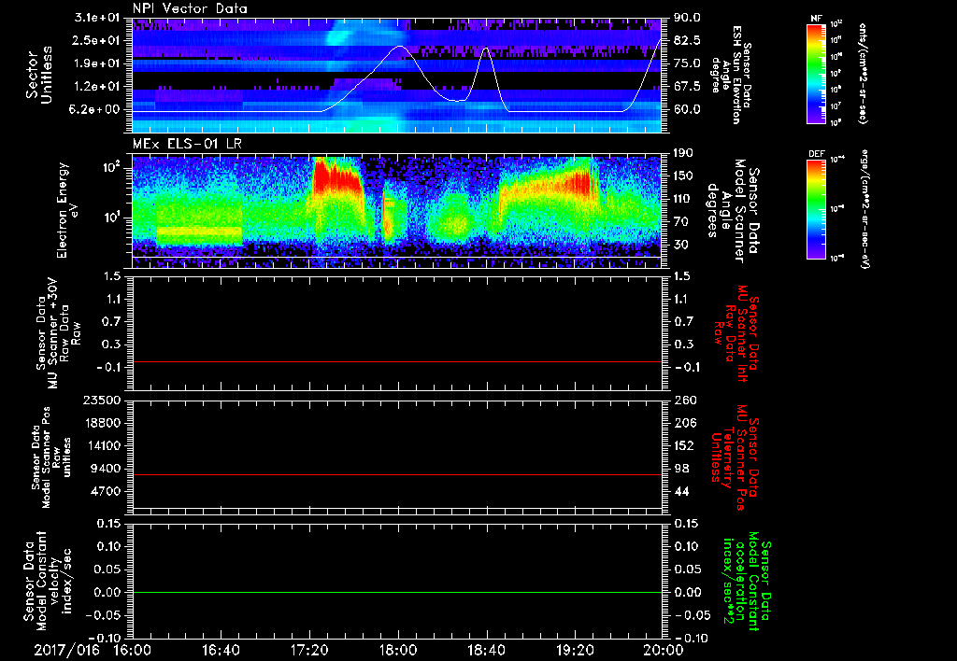Click the "DEF" label above color bar
Screen dimensions: 957x661
click(x=817, y=154)
